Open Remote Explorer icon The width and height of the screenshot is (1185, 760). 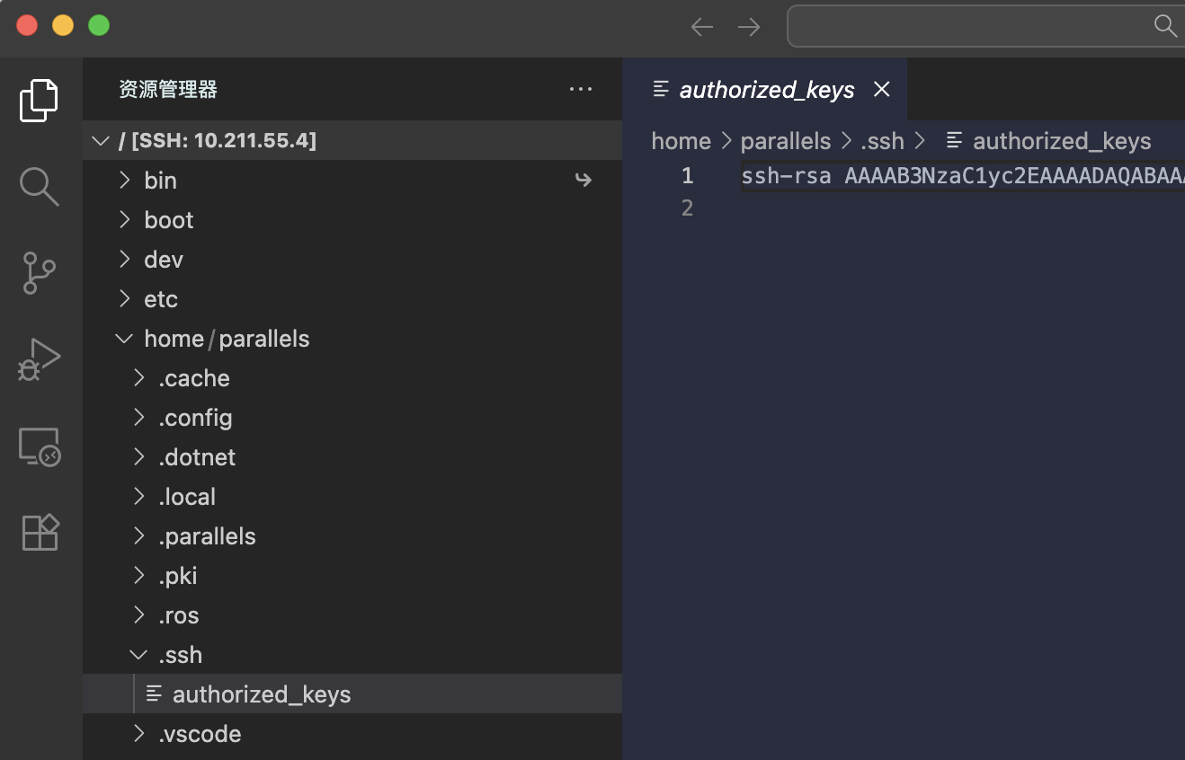pos(40,446)
